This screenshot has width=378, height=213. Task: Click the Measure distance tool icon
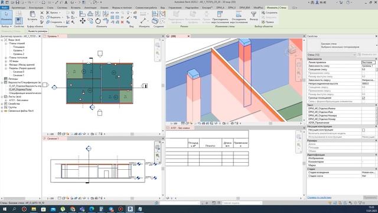pos(143,21)
